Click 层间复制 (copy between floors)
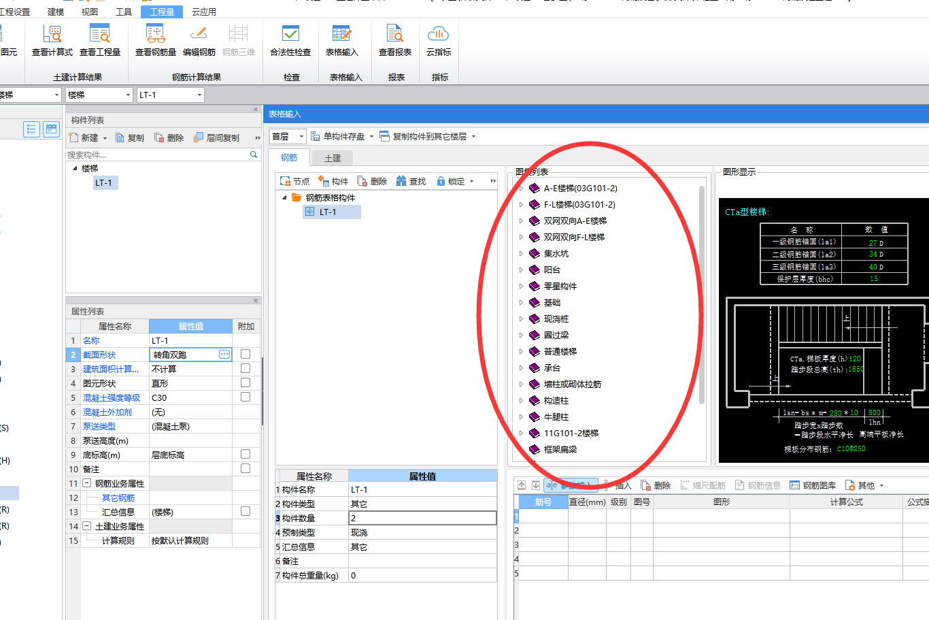The height and width of the screenshot is (620, 929). (x=216, y=137)
